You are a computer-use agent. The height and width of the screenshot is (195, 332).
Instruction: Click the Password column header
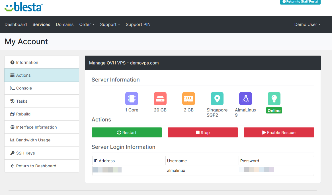(x=250, y=161)
